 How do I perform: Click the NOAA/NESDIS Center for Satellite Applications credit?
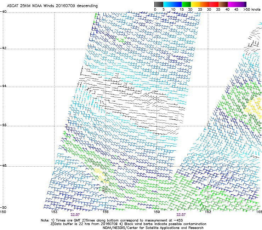(x=153, y=228)
